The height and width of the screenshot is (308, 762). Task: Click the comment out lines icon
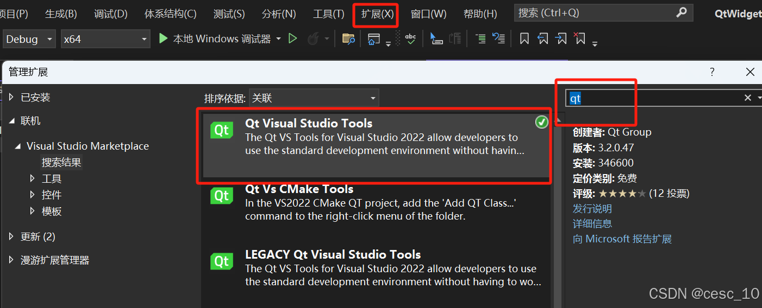[480, 39]
